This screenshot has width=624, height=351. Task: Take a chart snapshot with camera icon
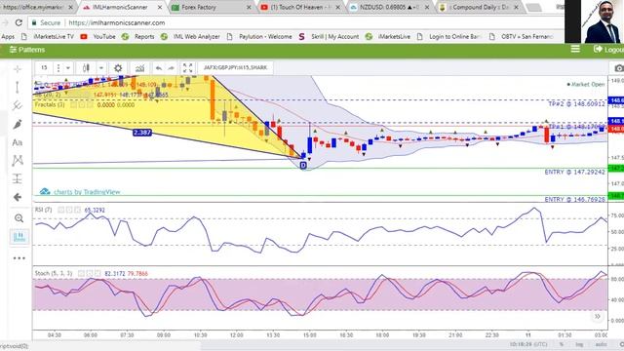pos(618,68)
